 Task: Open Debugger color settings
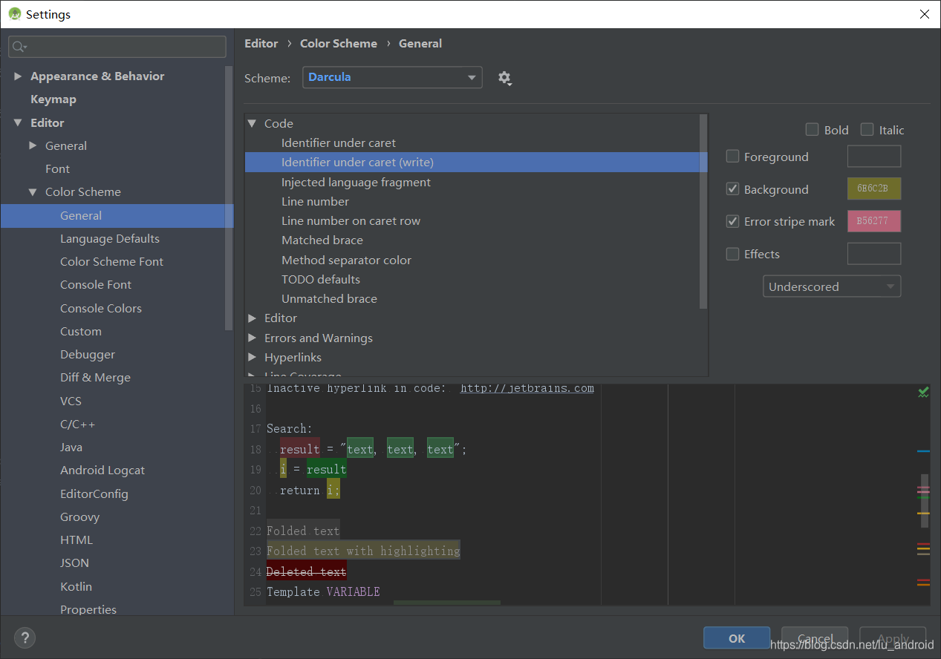point(88,355)
